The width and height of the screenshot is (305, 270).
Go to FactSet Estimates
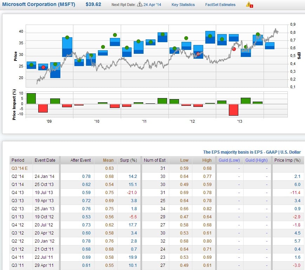click(x=220, y=5)
